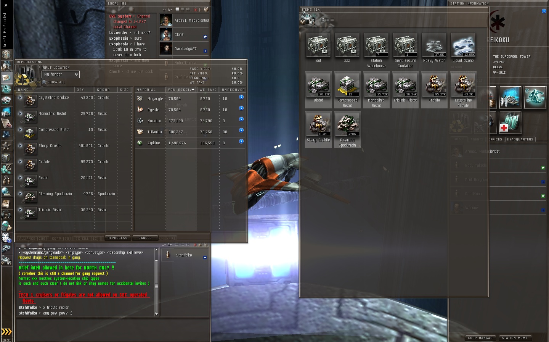This screenshot has height=342, width=549.
Task: Sort the reprocessing list by the Group column
Action: coord(106,90)
